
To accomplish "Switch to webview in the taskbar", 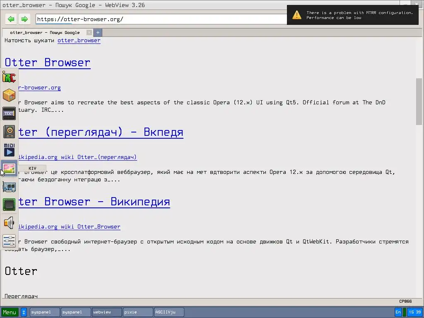I will point(107,312).
